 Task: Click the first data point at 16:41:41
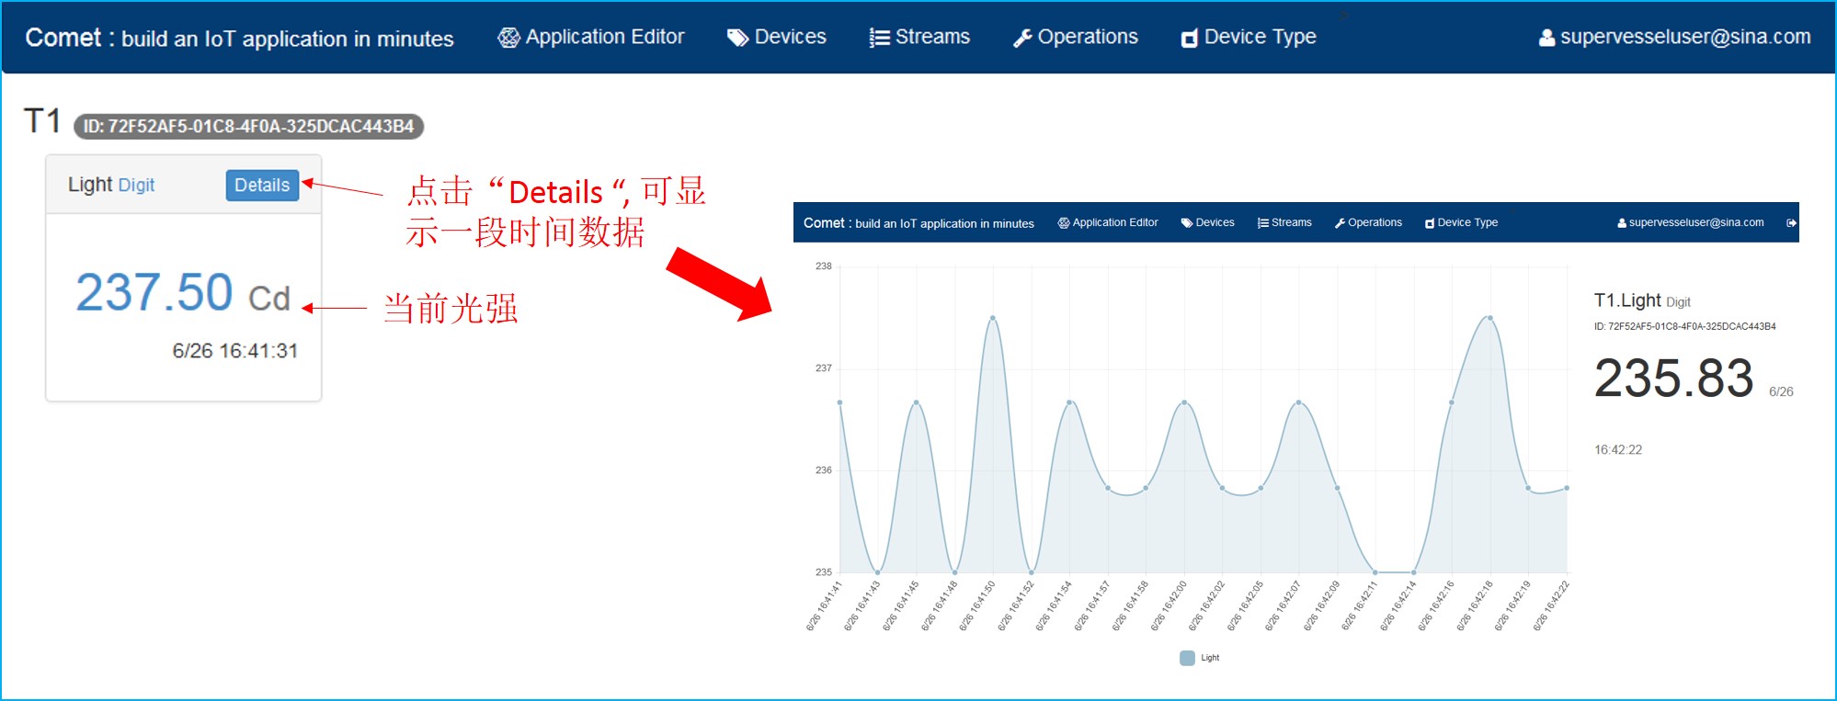[x=839, y=402]
